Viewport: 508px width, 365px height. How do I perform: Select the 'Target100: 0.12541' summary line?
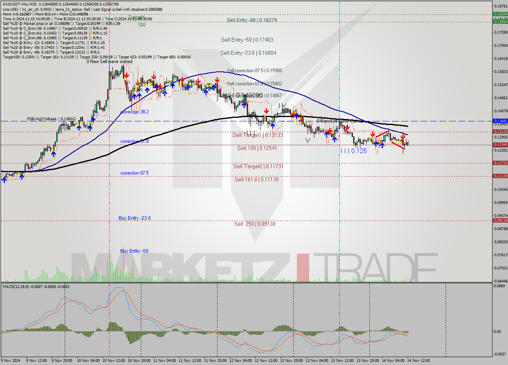pyautogui.click(x=96, y=57)
